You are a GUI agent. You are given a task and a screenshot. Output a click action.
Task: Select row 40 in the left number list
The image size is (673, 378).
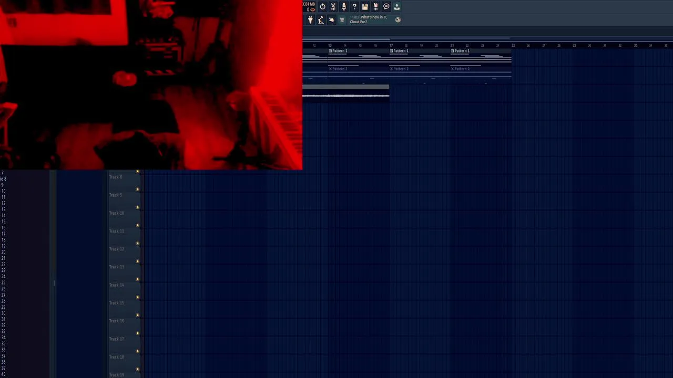tap(3, 375)
